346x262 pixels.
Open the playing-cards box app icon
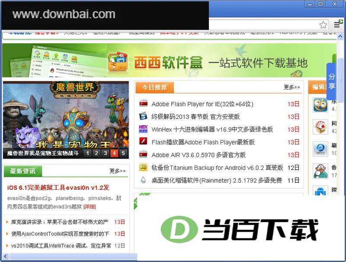pos(320,127)
